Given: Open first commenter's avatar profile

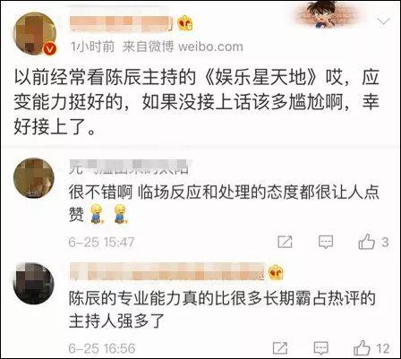Looking at the screenshot, I should click(34, 178).
